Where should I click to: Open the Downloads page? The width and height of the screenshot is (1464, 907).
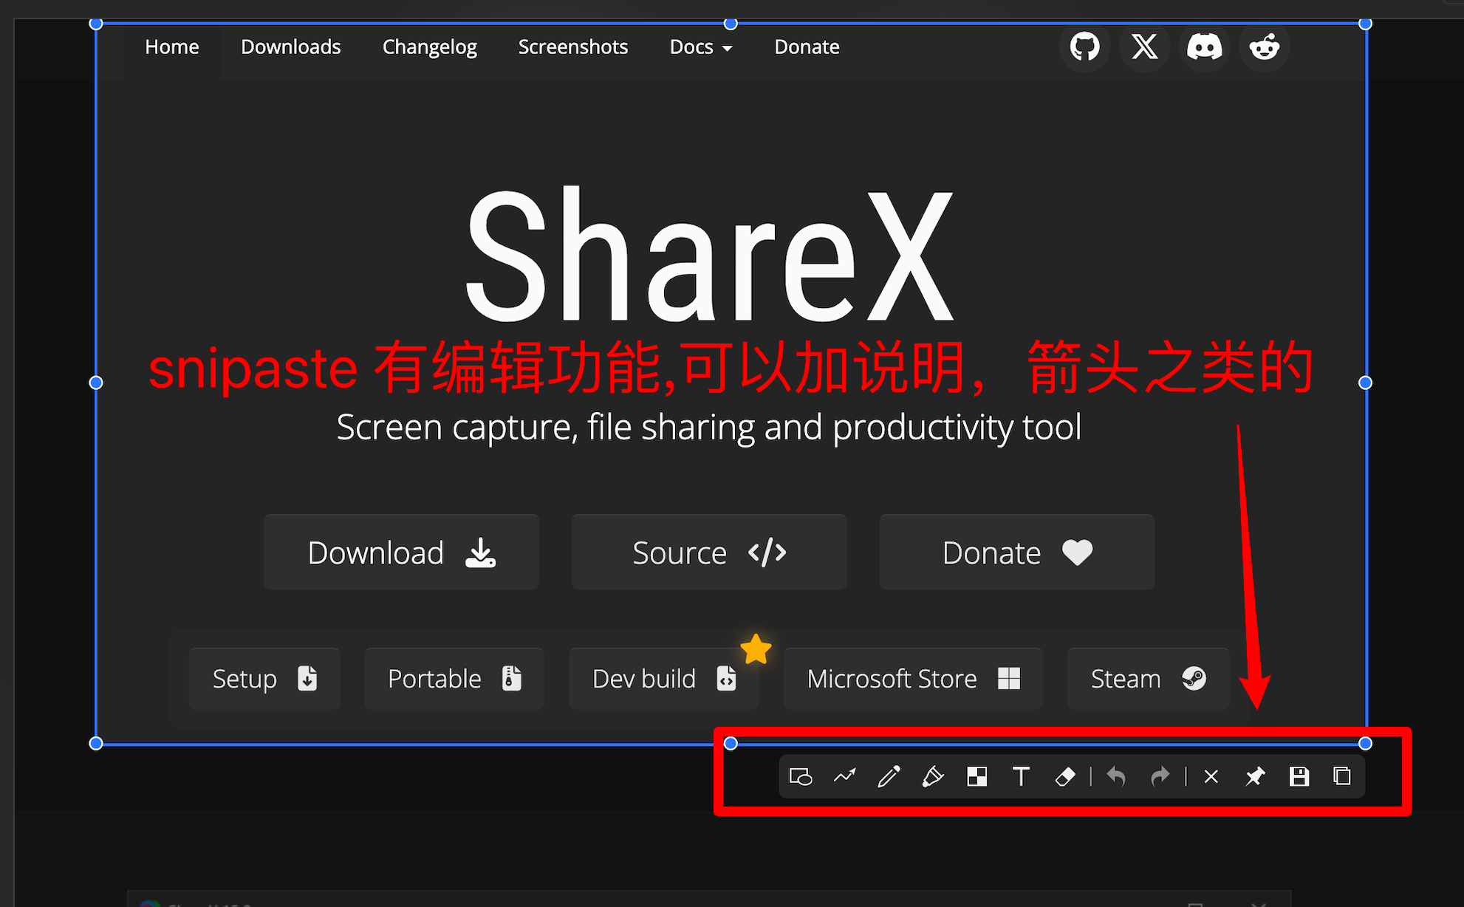(290, 47)
